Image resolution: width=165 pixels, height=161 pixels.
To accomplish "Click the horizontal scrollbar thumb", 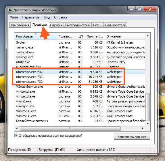I will 70,128.
